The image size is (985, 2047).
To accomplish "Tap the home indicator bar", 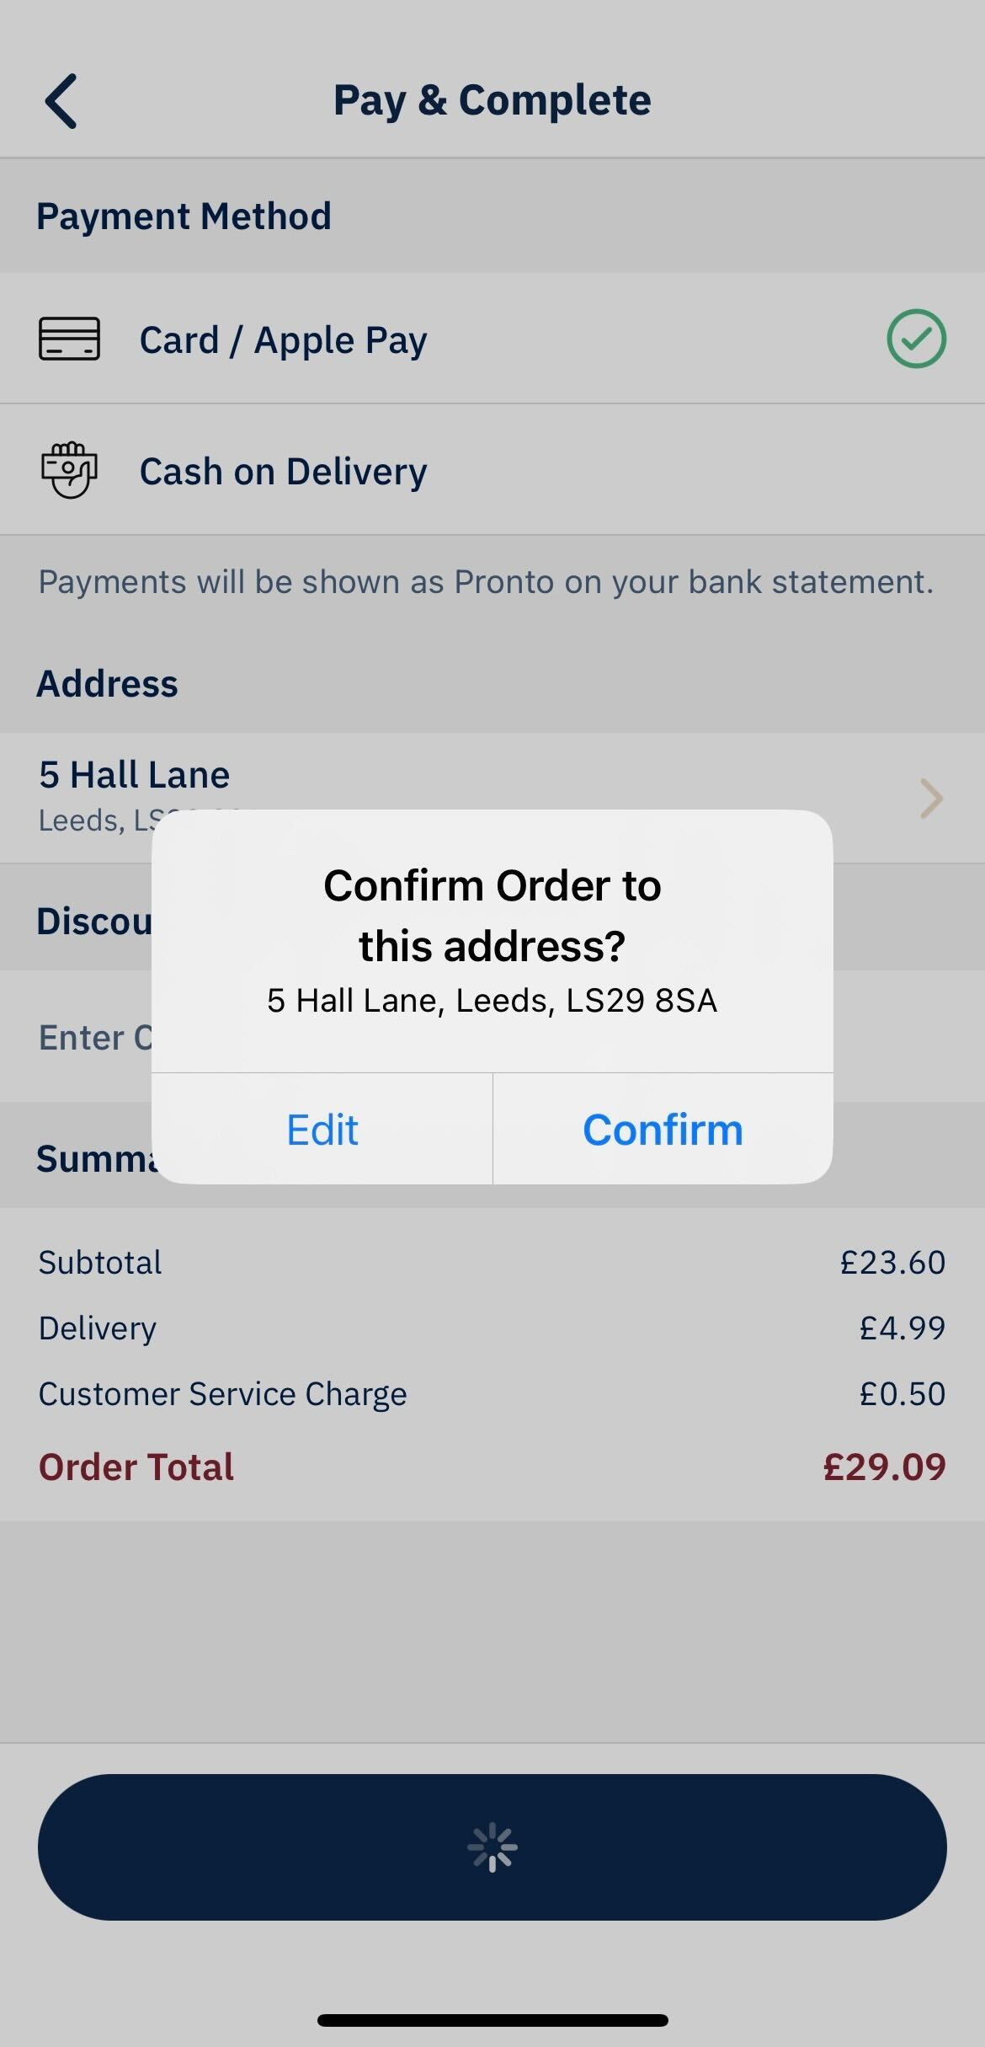I will coord(492,2020).
